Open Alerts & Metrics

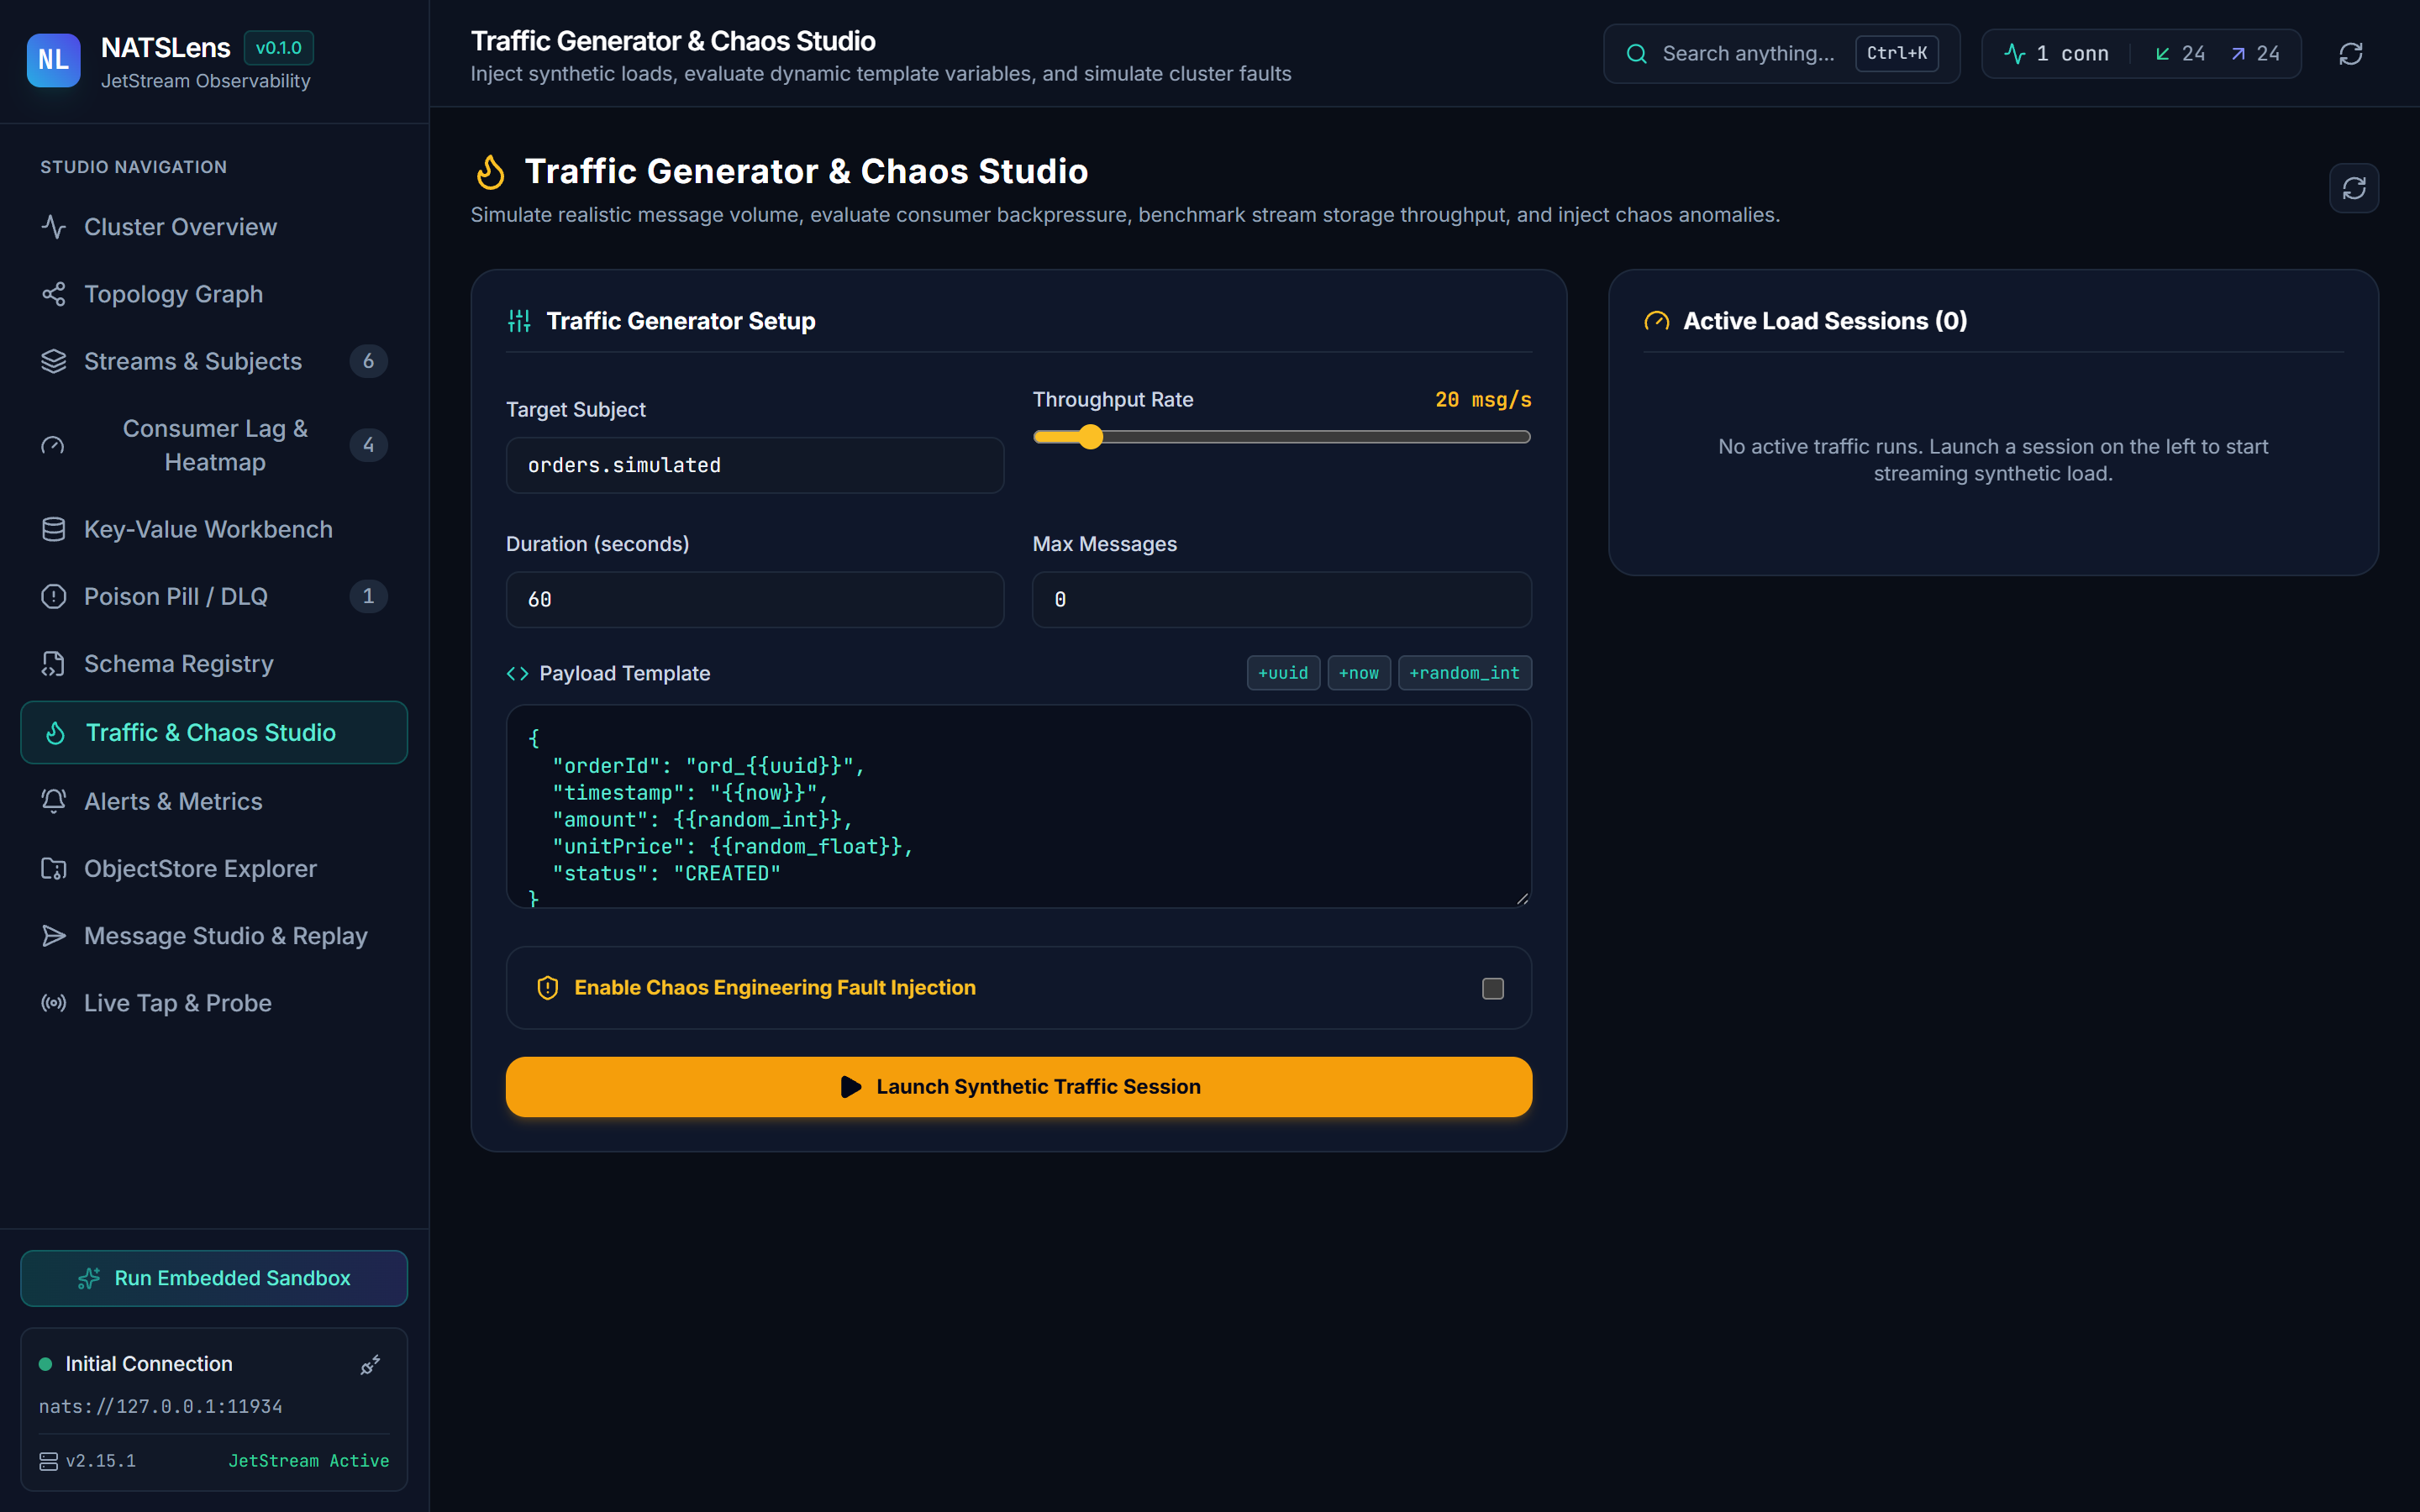(x=214, y=801)
